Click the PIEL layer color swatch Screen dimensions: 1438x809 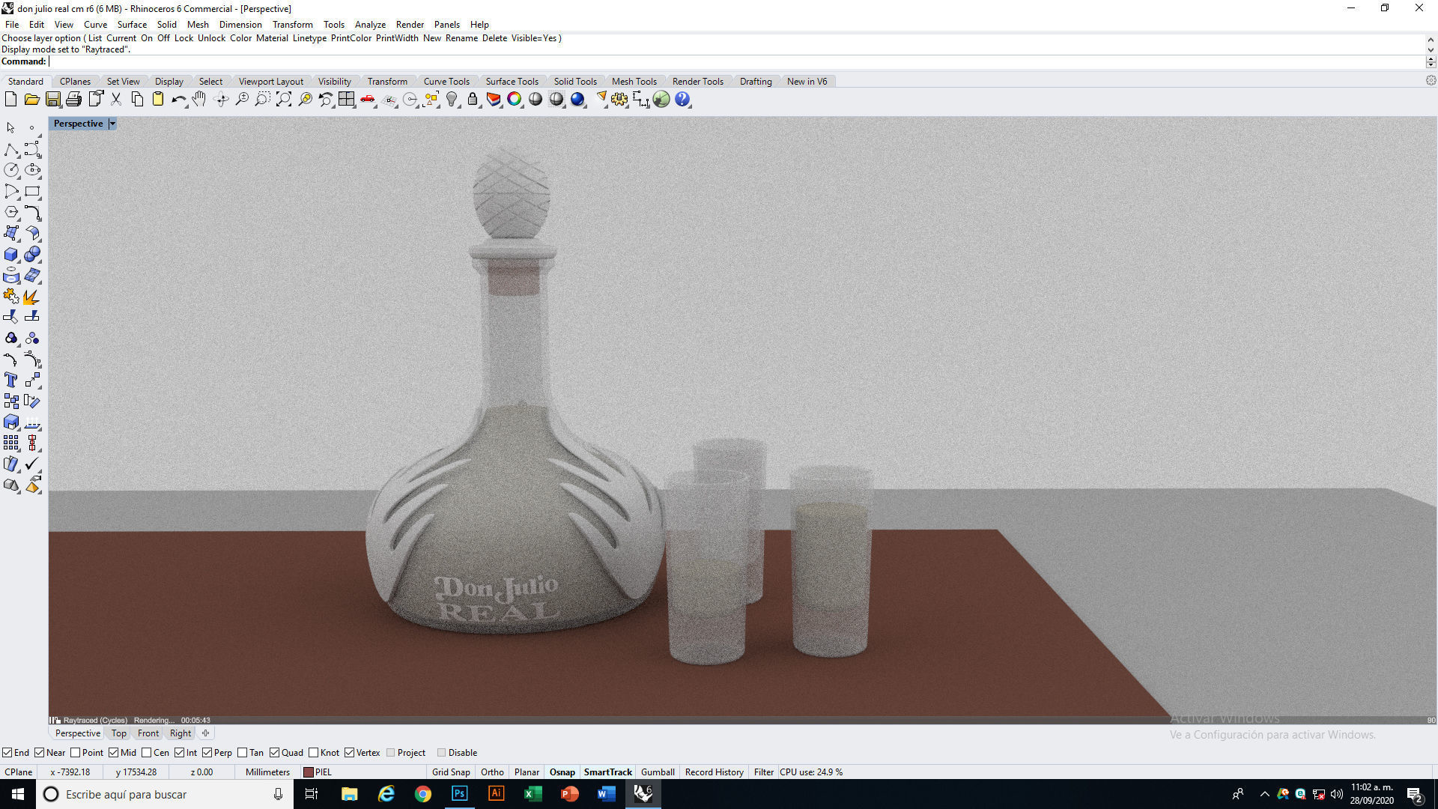(308, 772)
